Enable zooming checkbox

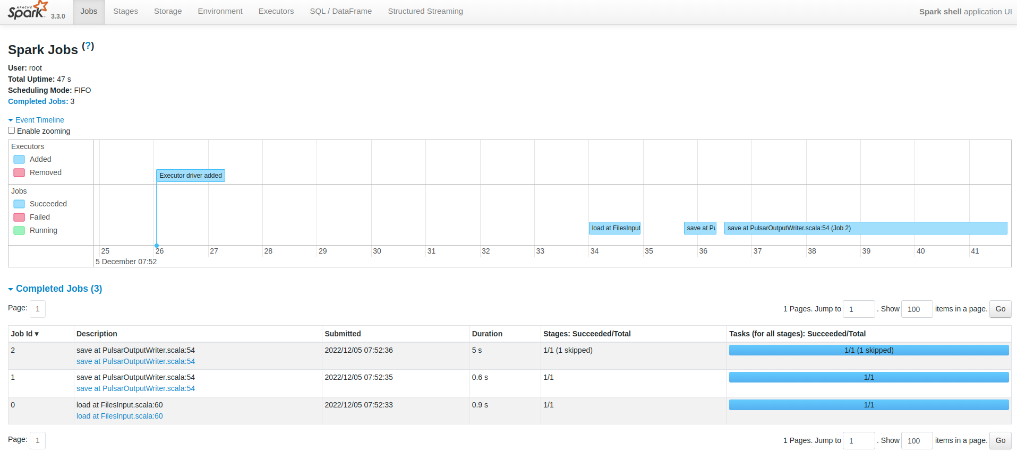pos(11,131)
